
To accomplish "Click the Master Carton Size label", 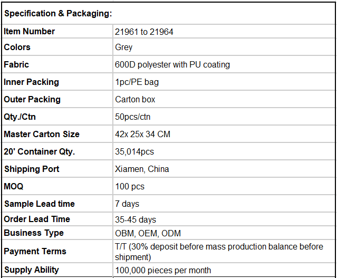I will (x=42, y=134).
